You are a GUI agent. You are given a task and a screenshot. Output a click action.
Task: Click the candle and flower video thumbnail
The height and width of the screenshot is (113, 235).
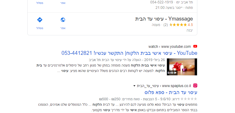(182, 67)
